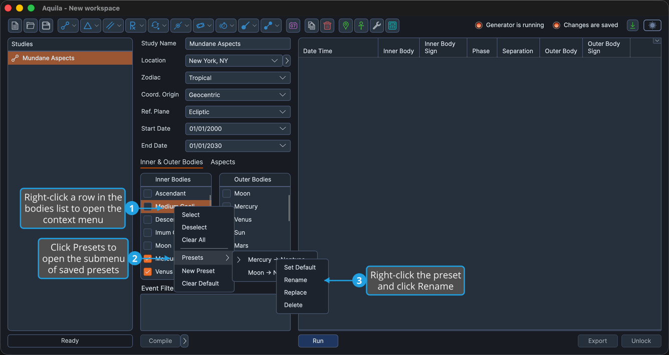Choose Select in the context menu
Screen dimensions: 669x355
(x=204, y=215)
